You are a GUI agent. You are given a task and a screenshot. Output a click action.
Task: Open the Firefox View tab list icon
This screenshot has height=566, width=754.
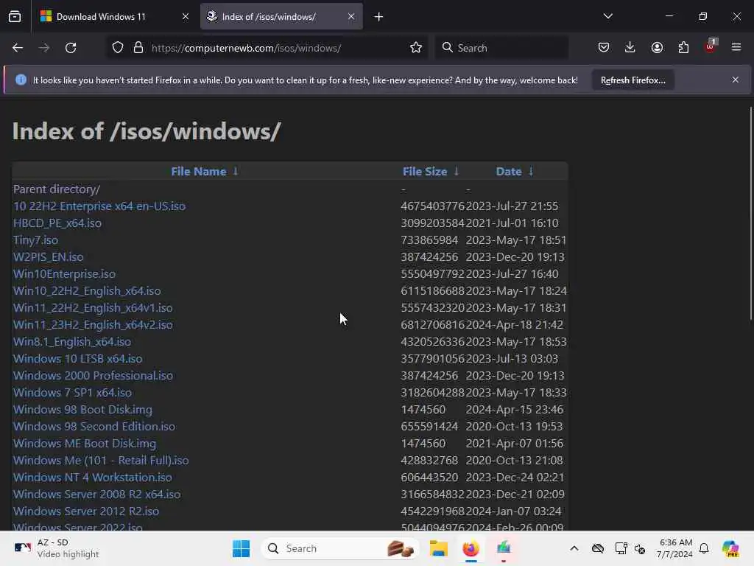(15, 17)
